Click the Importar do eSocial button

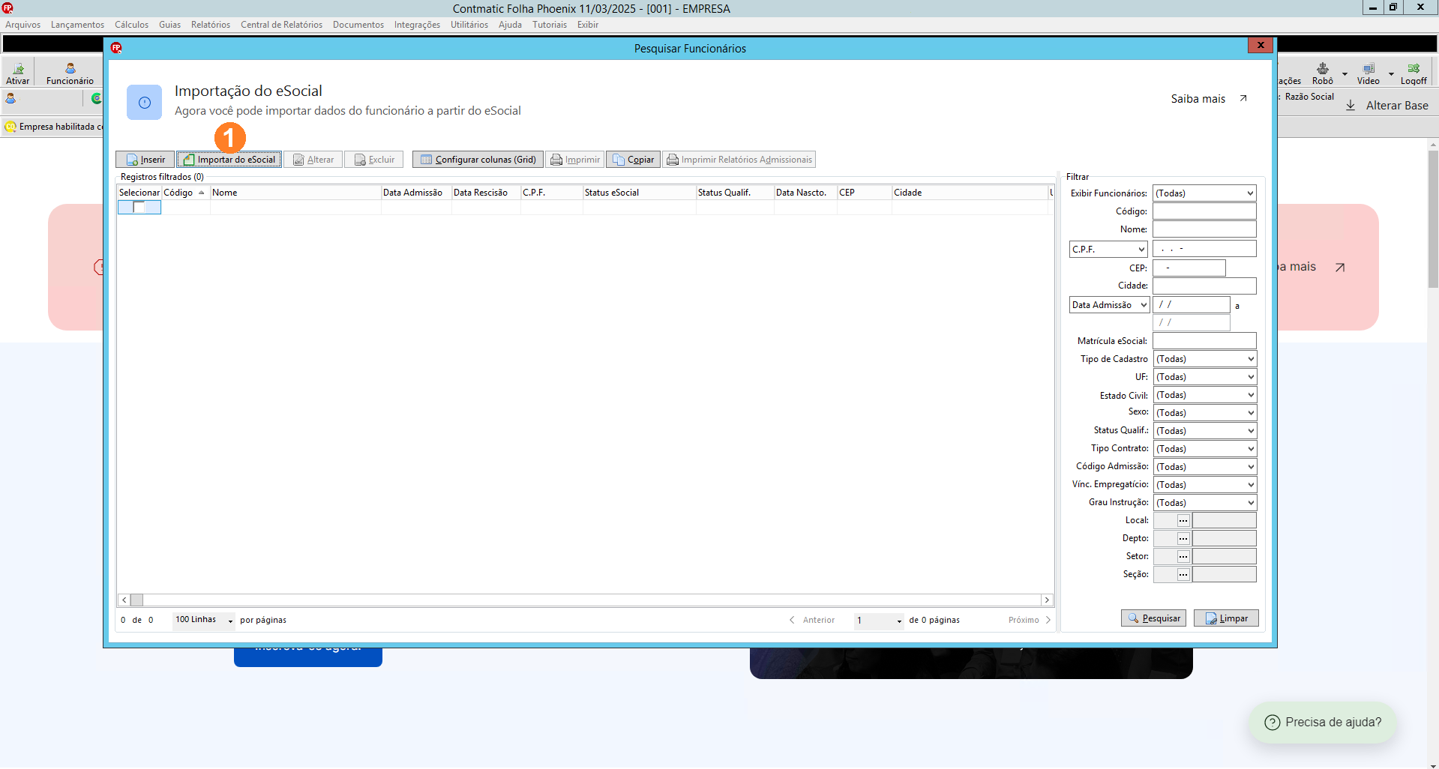pyautogui.click(x=229, y=160)
